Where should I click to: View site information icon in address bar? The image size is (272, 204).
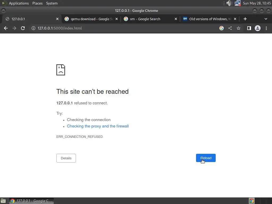pos(33,28)
